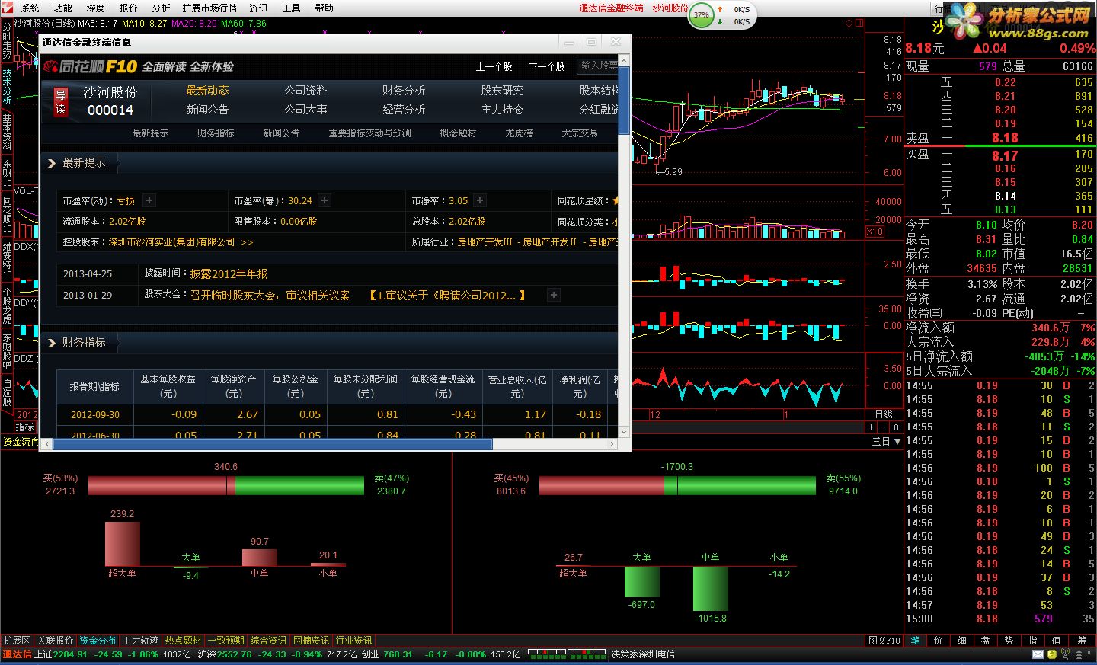Click the double up-arrow icon in status bar

pyautogui.click(x=1080, y=654)
